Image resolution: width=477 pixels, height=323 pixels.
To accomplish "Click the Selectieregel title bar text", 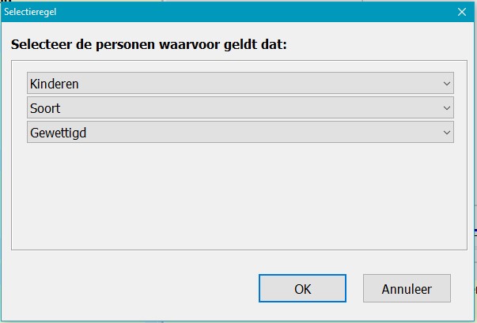I will pyautogui.click(x=31, y=12).
